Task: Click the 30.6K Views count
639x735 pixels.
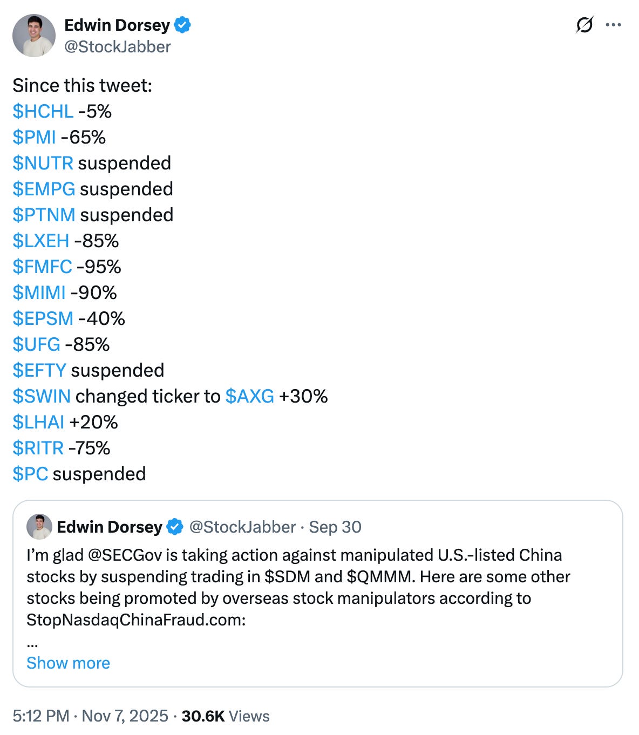Action: 226,716
